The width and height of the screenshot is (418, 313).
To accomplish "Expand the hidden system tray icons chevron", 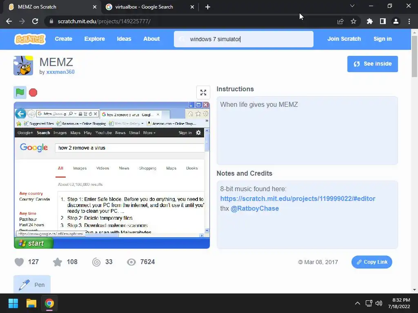I will point(358,303).
